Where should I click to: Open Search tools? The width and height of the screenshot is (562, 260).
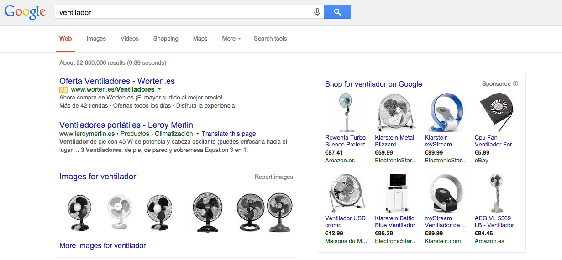270,39
